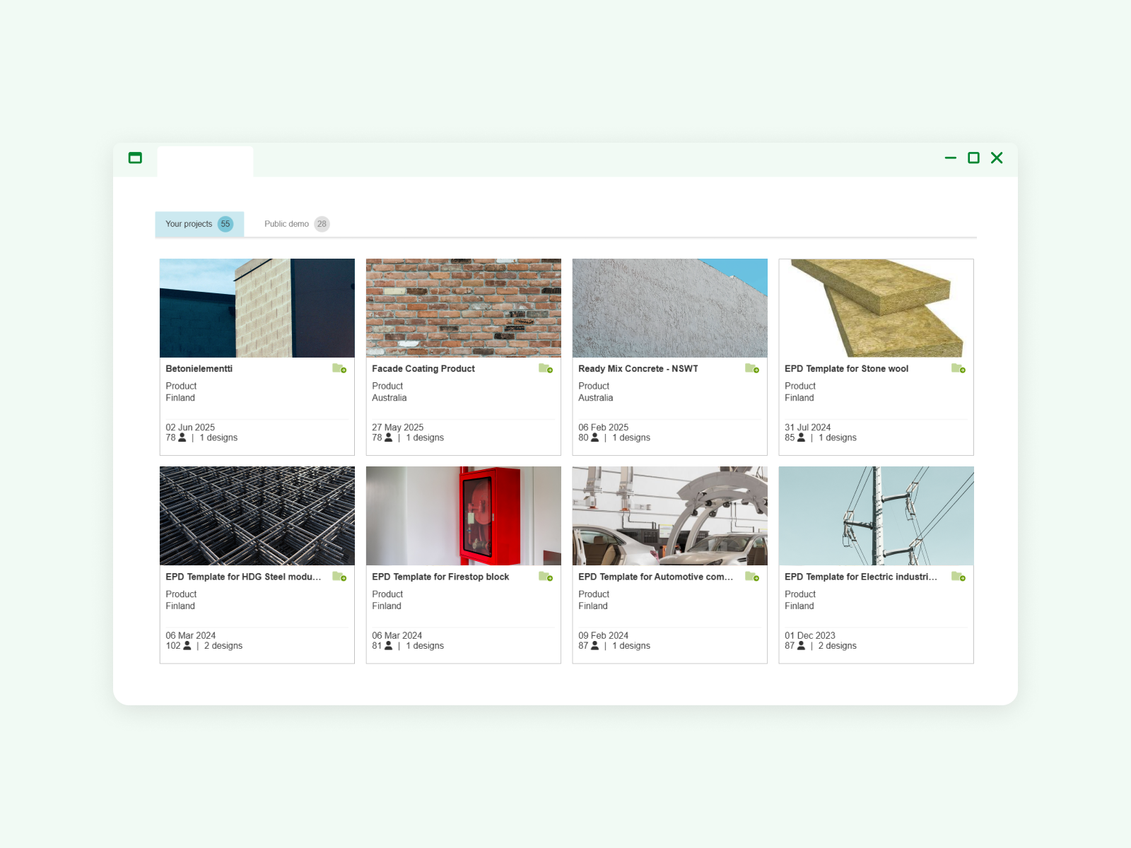The height and width of the screenshot is (848, 1131).
Task: Open the Ready Mix Concrete - NSWT title
Action: point(638,369)
